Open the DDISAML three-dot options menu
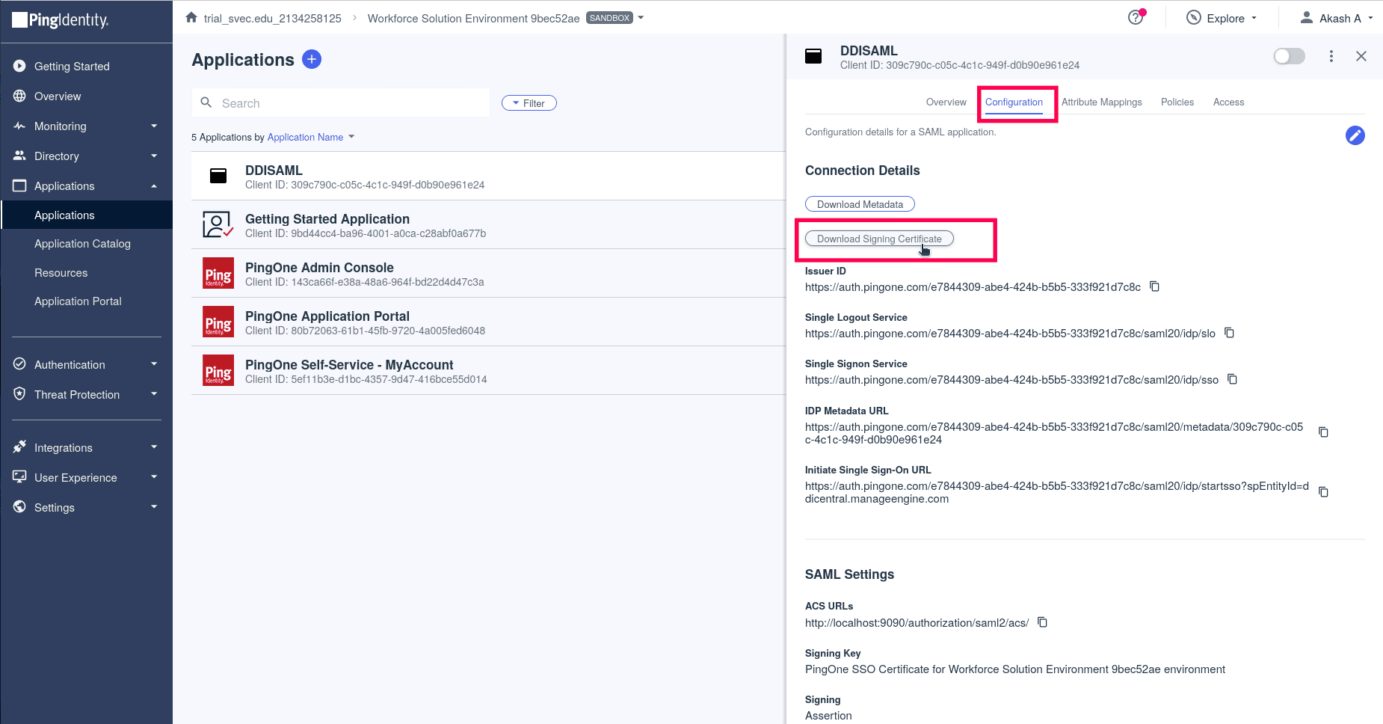 tap(1331, 56)
